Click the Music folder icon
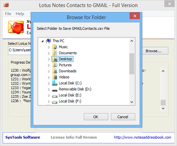The image size is (177, 146). 55,47
